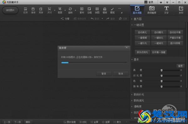Open the 拼图 collage tool
The width and height of the screenshot is (188, 124).
(97, 9)
